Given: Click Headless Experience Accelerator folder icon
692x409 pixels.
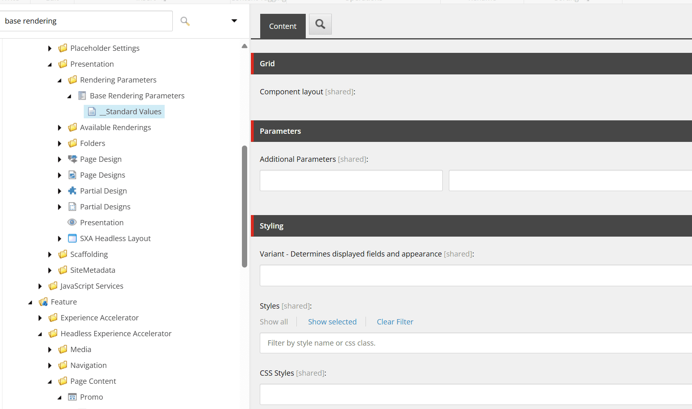Looking at the screenshot, I should [53, 333].
